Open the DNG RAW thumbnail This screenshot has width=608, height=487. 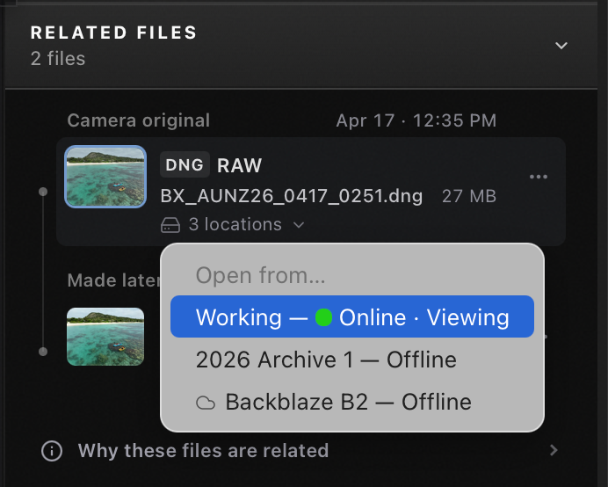(x=105, y=177)
